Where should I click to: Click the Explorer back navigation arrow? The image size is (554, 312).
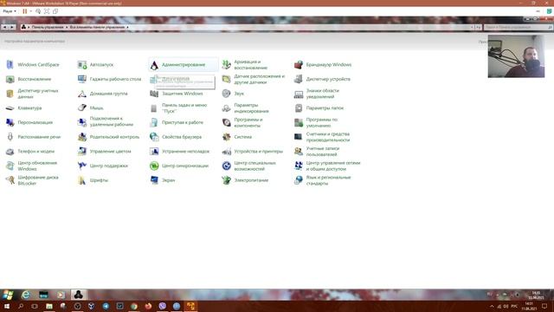(x=4, y=27)
